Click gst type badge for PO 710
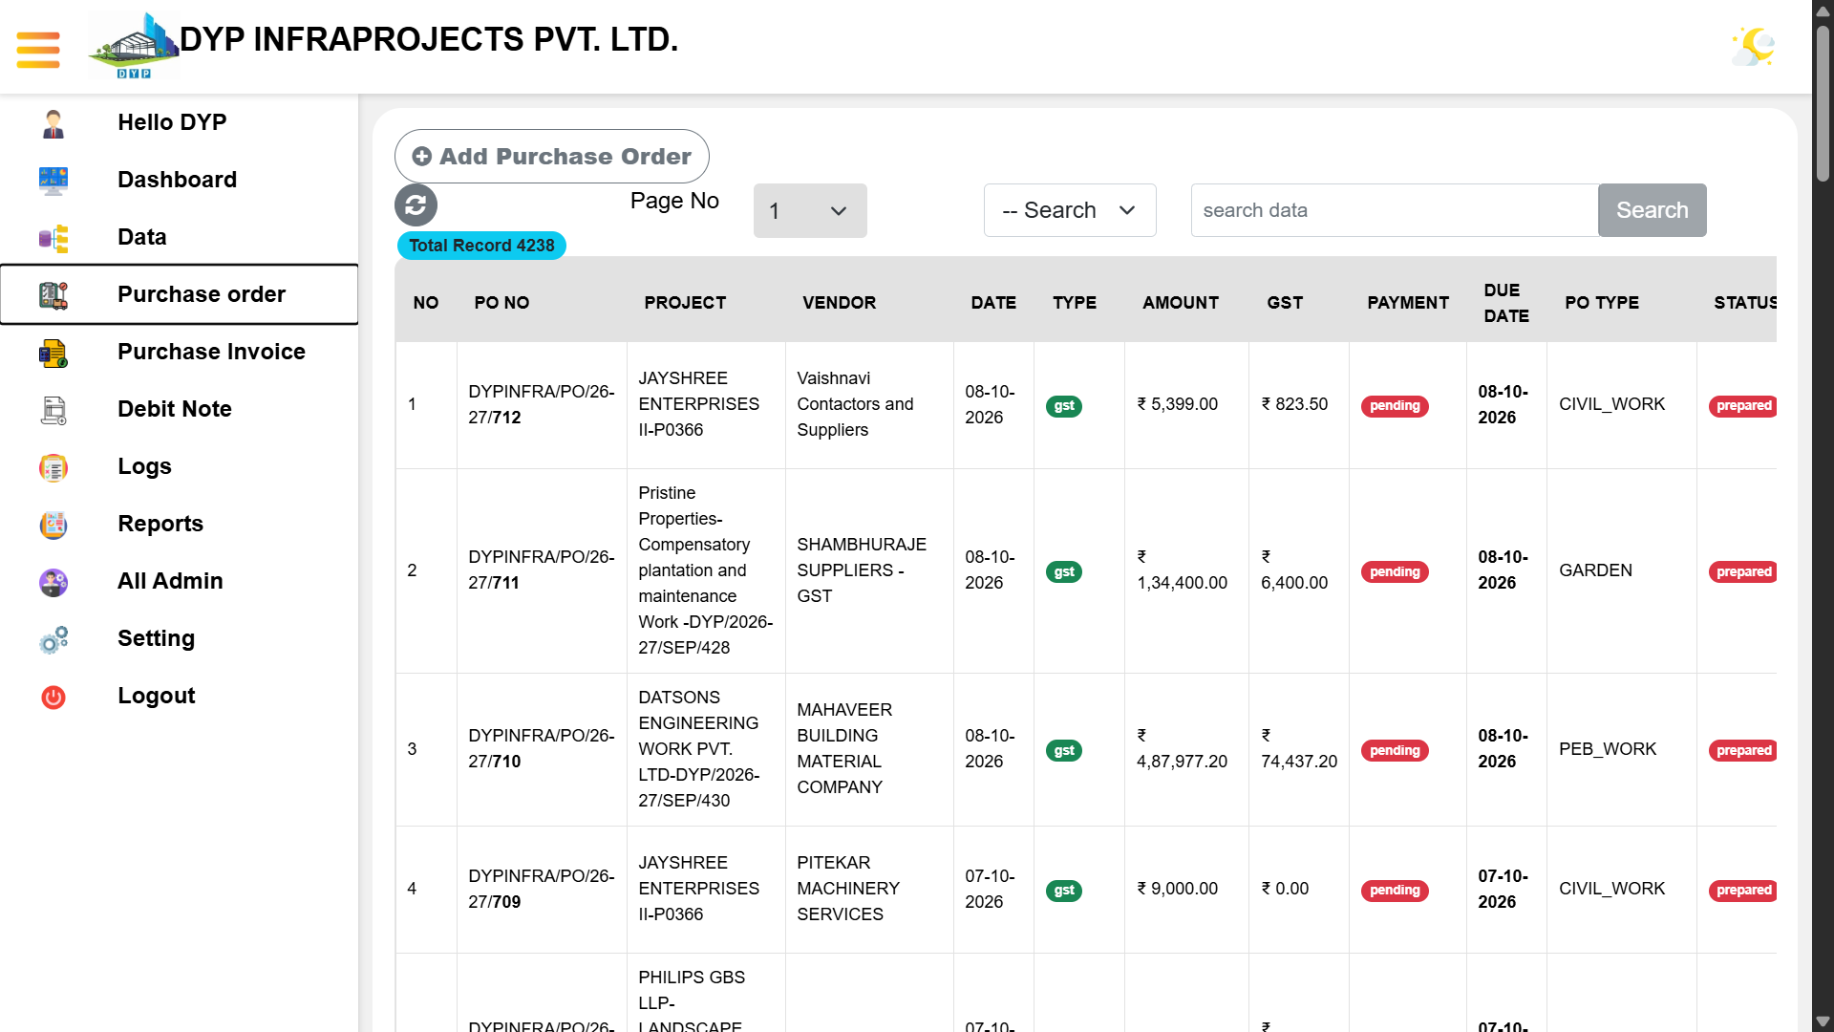 click(x=1064, y=751)
